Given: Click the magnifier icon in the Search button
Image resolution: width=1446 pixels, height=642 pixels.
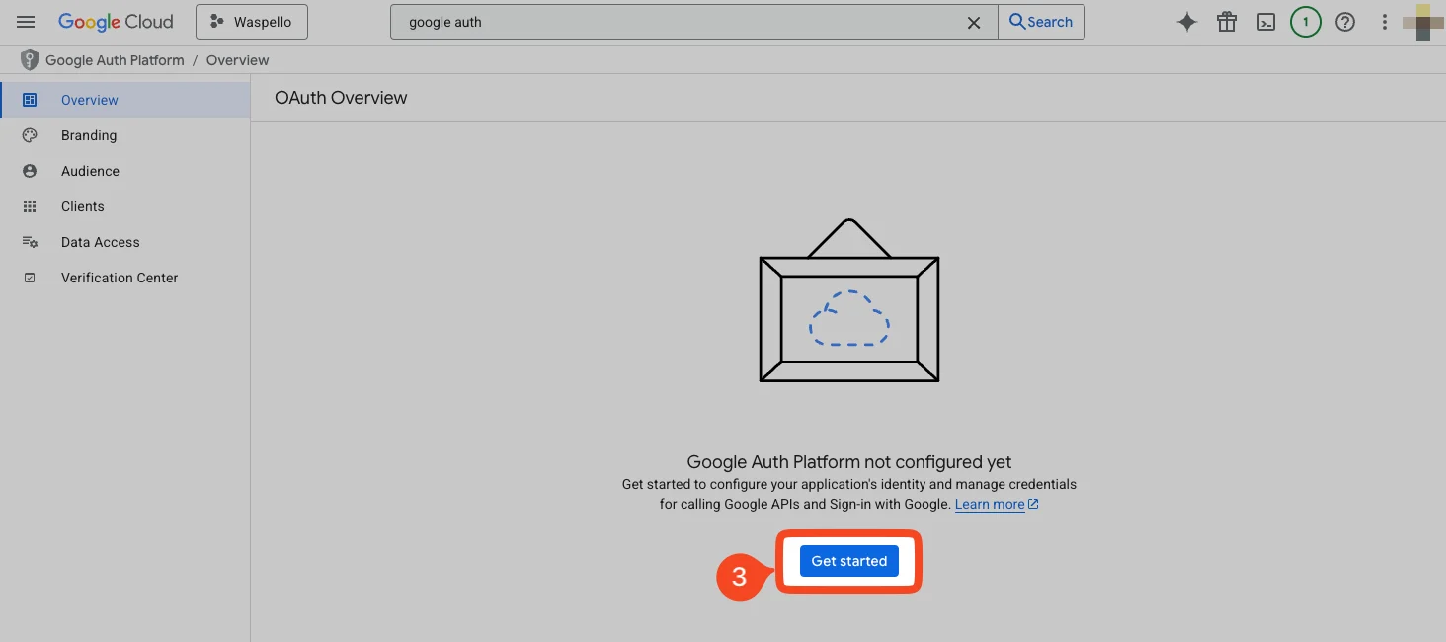Looking at the screenshot, I should click(x=1017, y=22).
